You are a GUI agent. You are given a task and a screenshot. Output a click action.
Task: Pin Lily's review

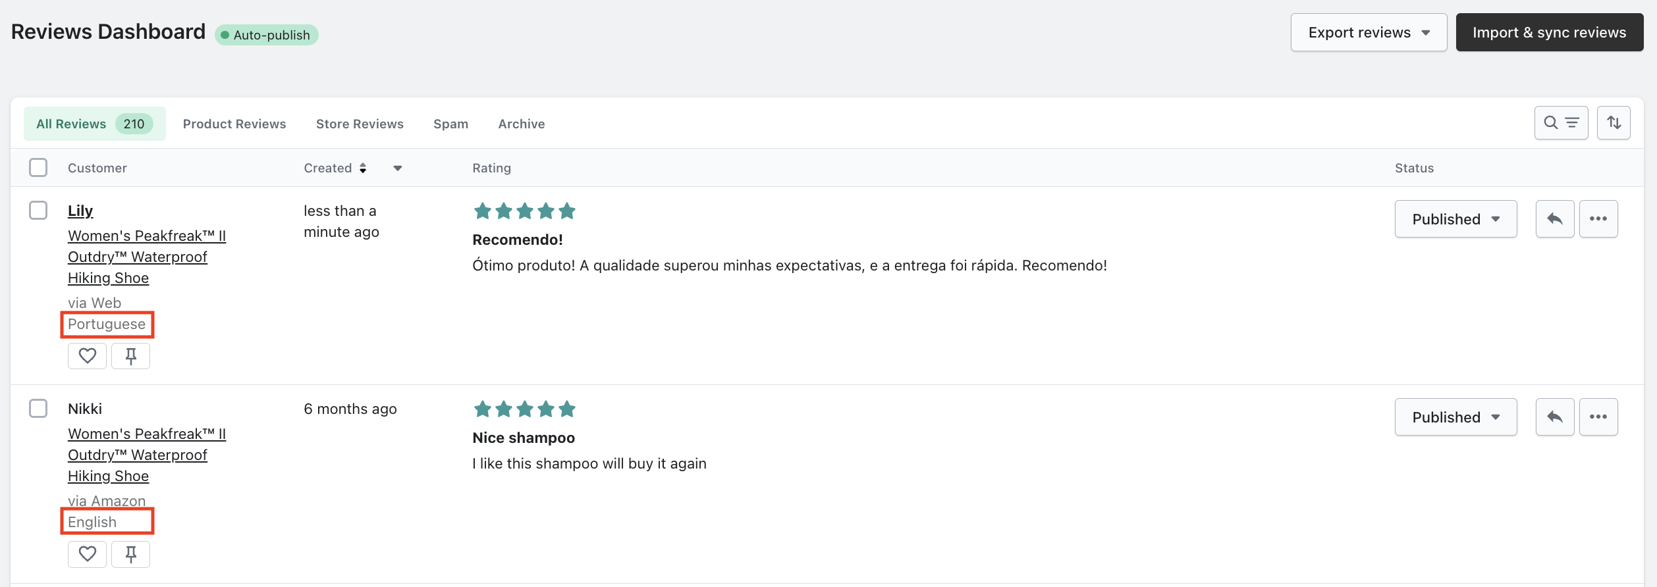click(130, 356)
